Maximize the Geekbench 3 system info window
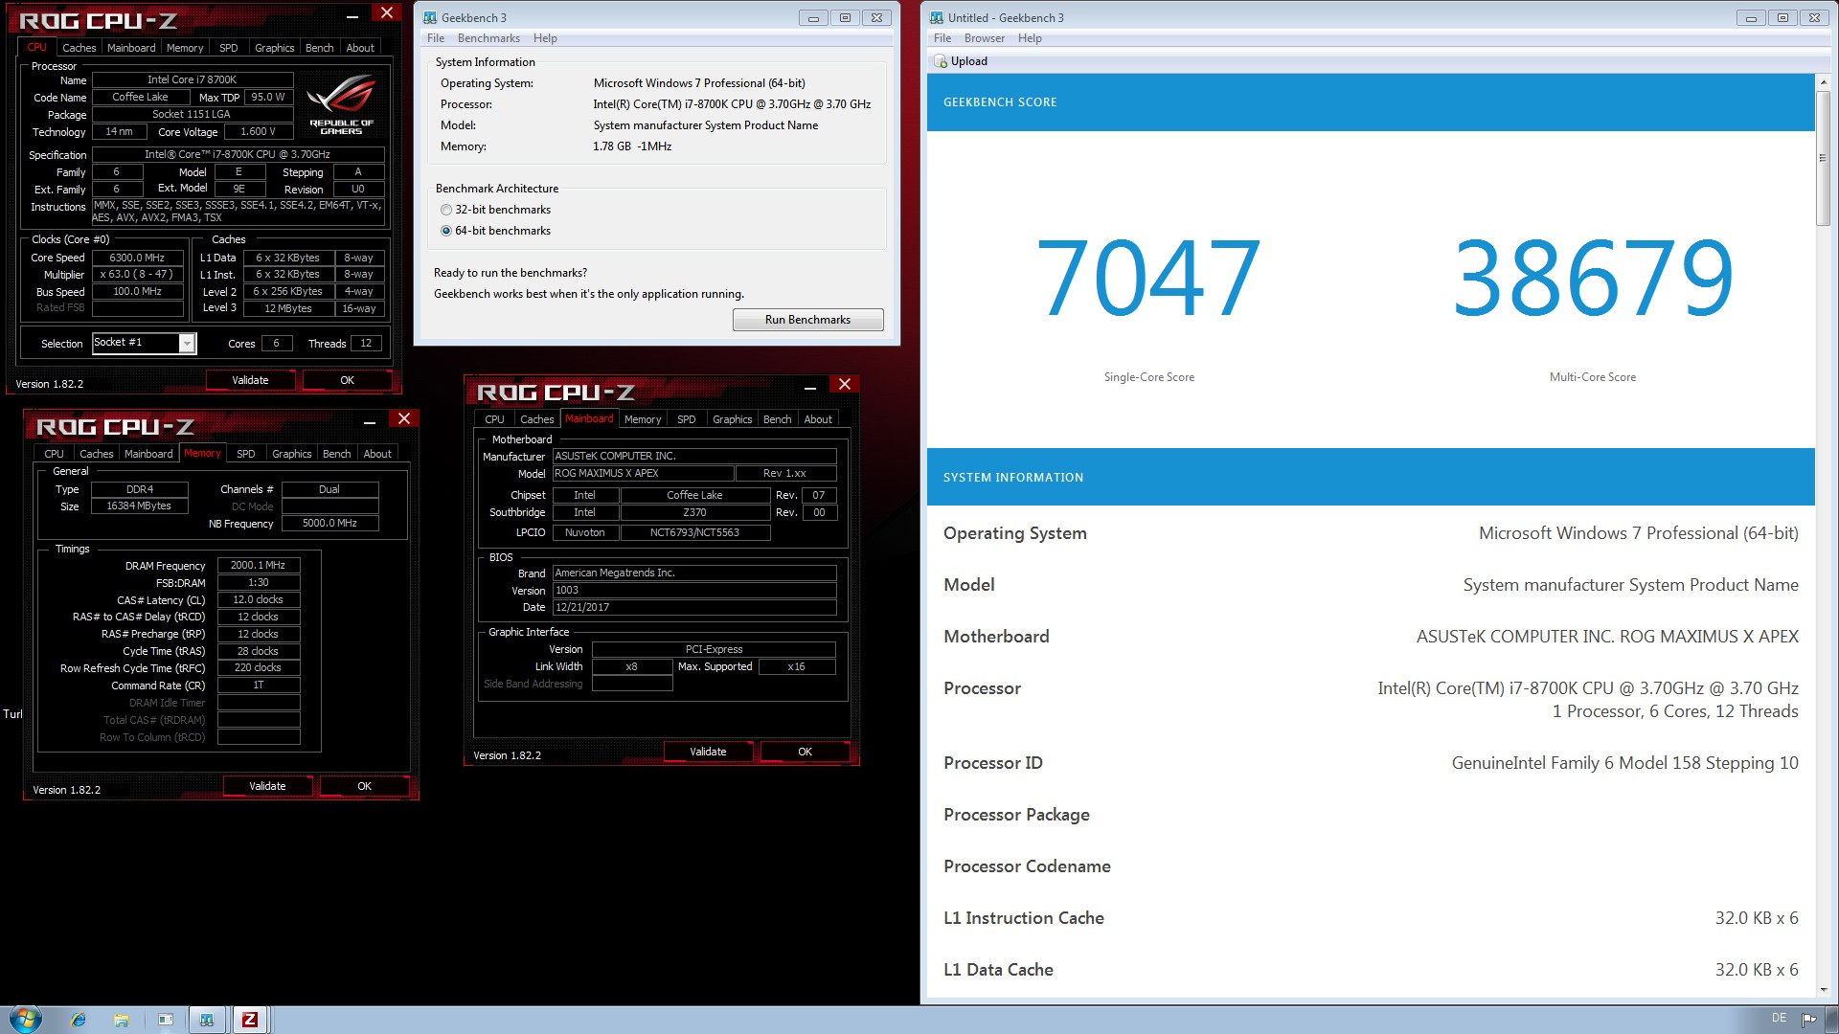The image size is (1839, 1034). [845, 18]
